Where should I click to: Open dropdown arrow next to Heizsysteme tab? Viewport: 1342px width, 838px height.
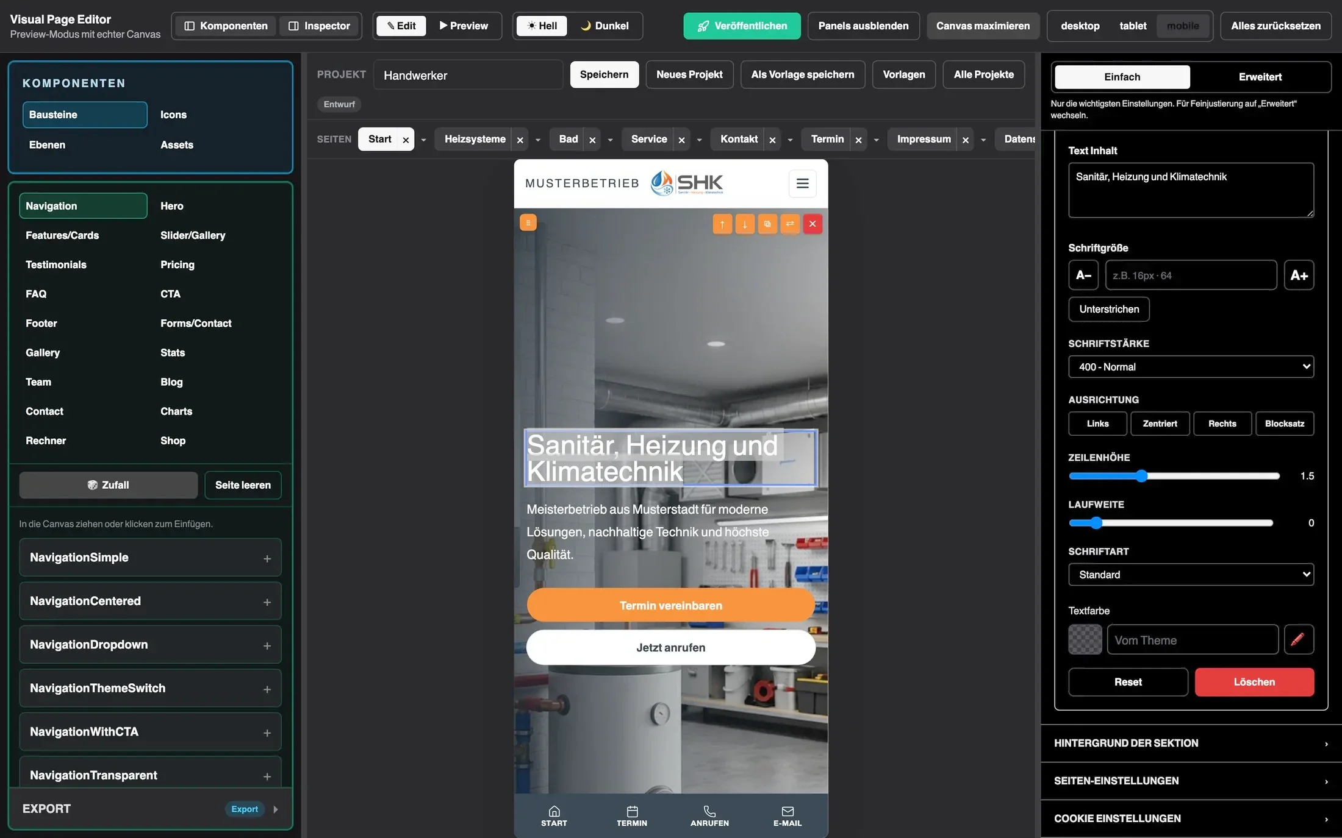pyautogui.click(x=537, y=140)
